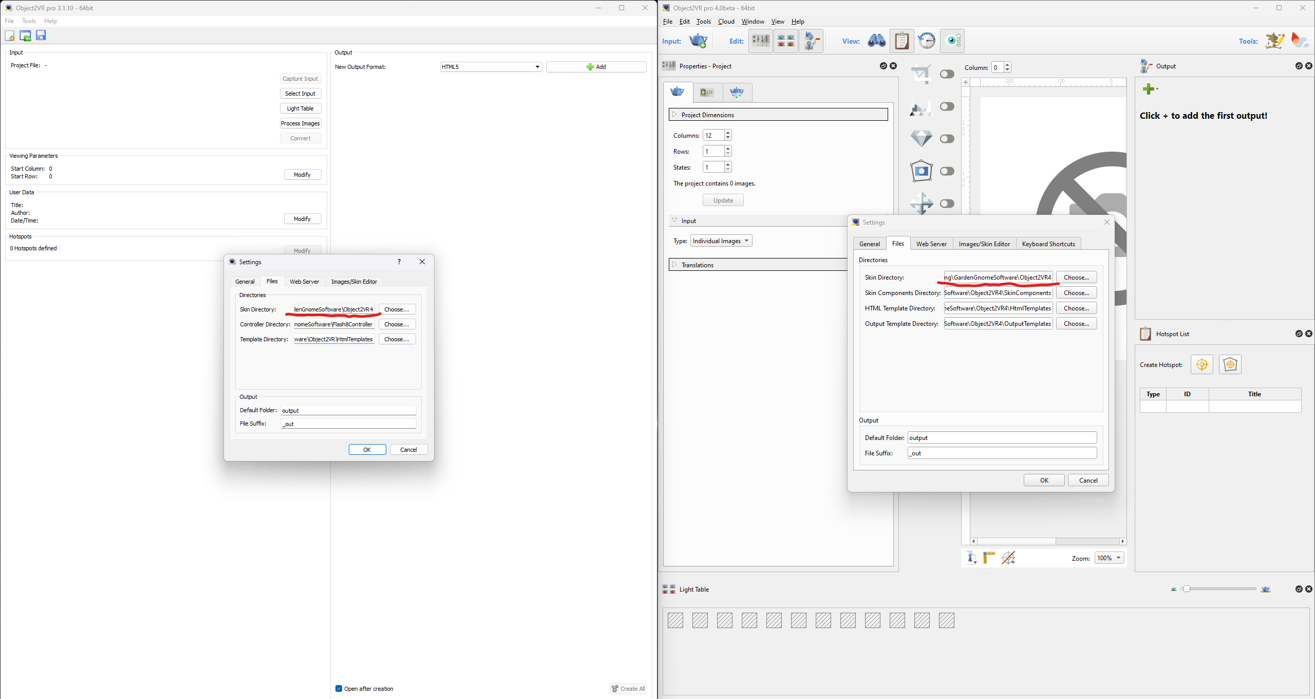This screenshot has height=699, width=1315.
Task: Click the History clock icon in View toolbar
Action: [x=927, y=41]
